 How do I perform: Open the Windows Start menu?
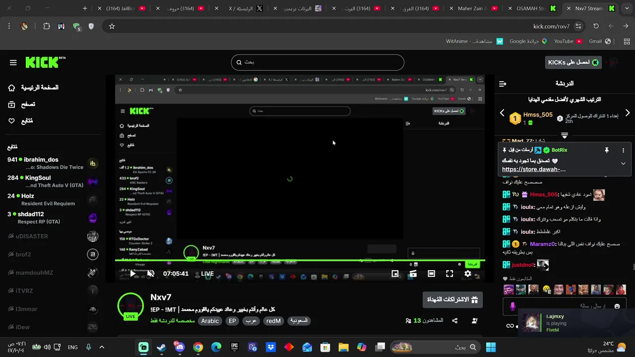(491, 347)
